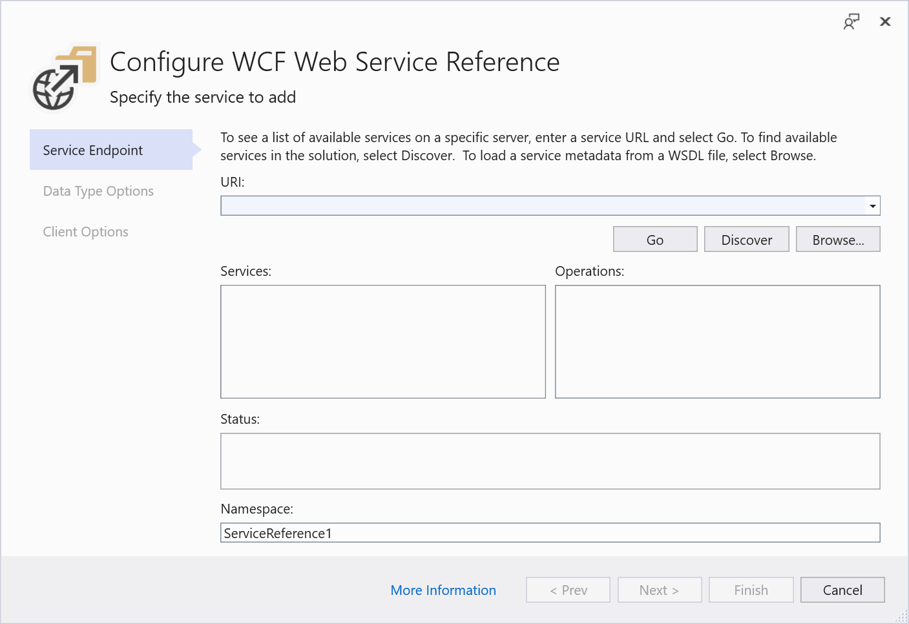Click the Status message box
This screenshot has width=909, height=624.
click(550, 461)
